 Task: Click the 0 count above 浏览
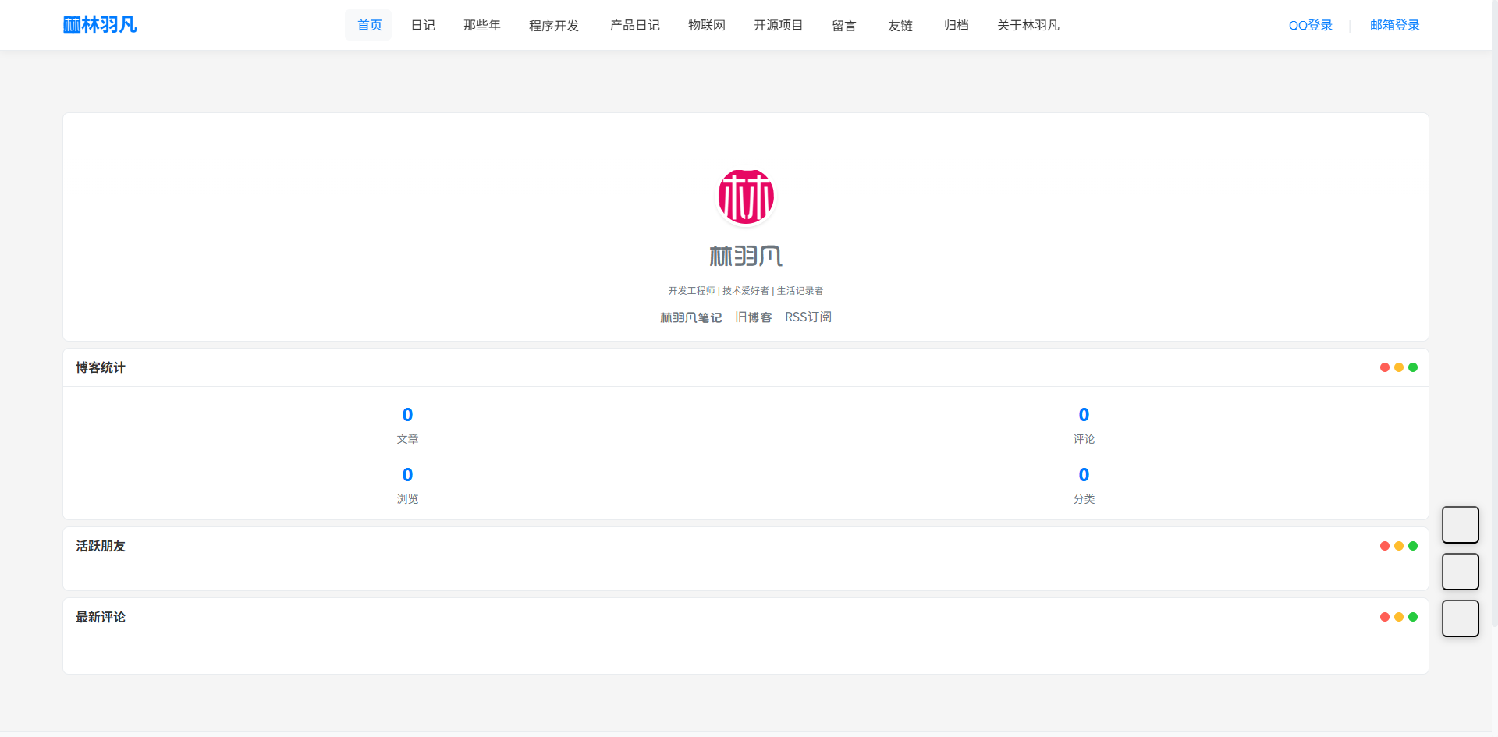[407, 475]
